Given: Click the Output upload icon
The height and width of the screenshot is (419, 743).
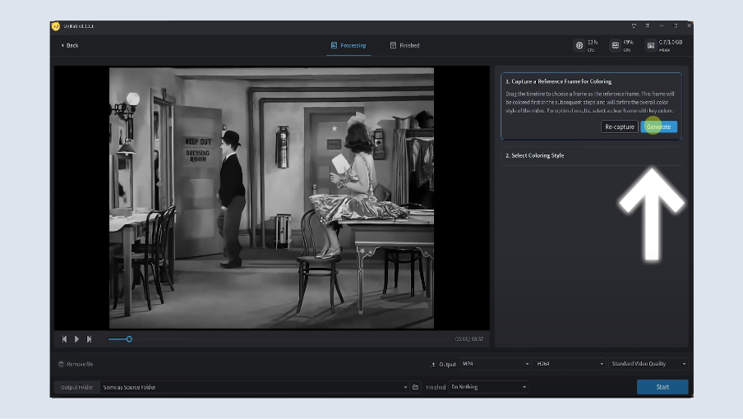Looking at the screenshot, I should 432,364.
